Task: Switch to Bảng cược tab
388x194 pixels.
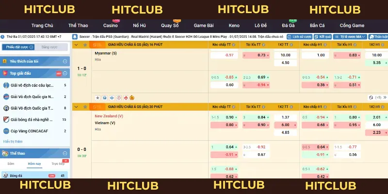Action: click(49, 47)
